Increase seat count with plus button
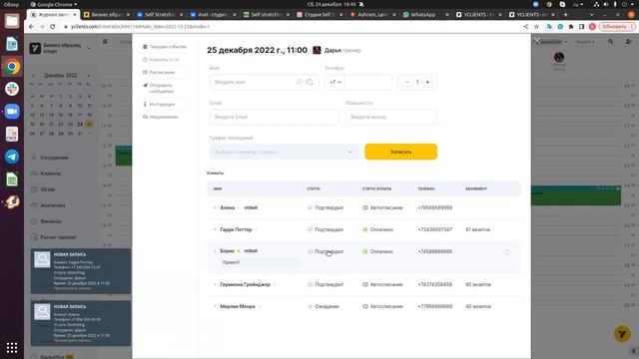 (427, 82)
